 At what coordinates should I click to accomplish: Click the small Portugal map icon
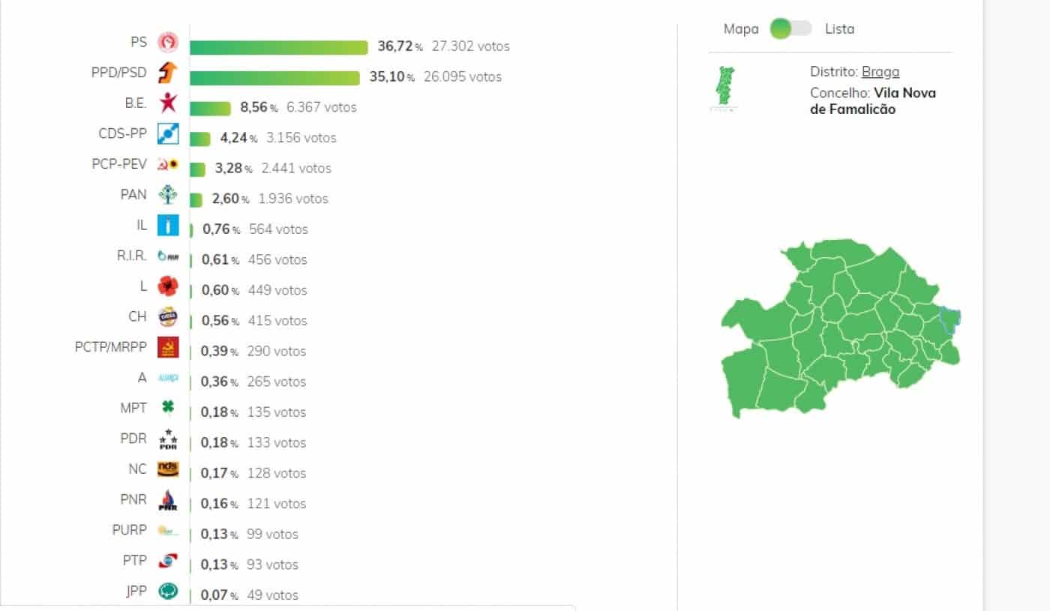click(726, 85)
